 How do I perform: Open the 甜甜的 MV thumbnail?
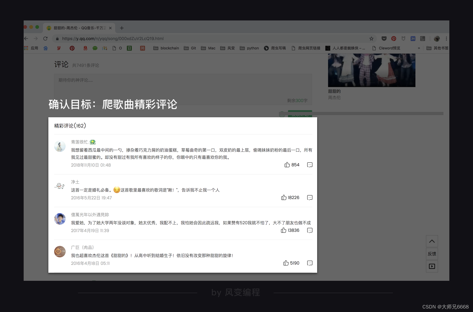[x=372, y=70]
